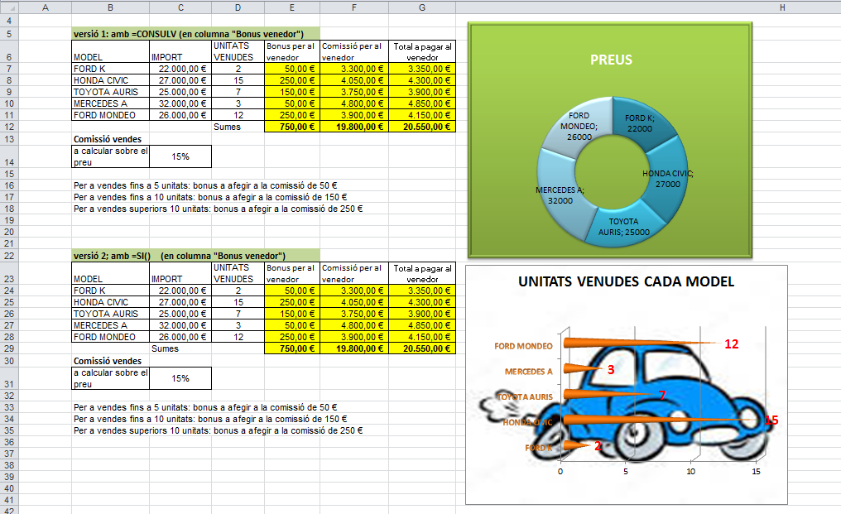
Task: Select the 20.550,00 € total in row 29
Action: click(422, 349)
